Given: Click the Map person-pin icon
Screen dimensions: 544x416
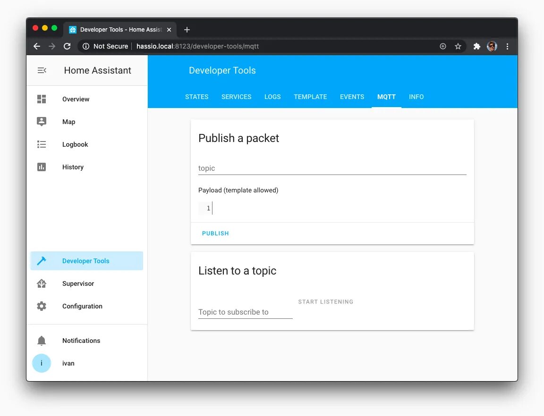Looking at the screenshot, I should [42, 122].
